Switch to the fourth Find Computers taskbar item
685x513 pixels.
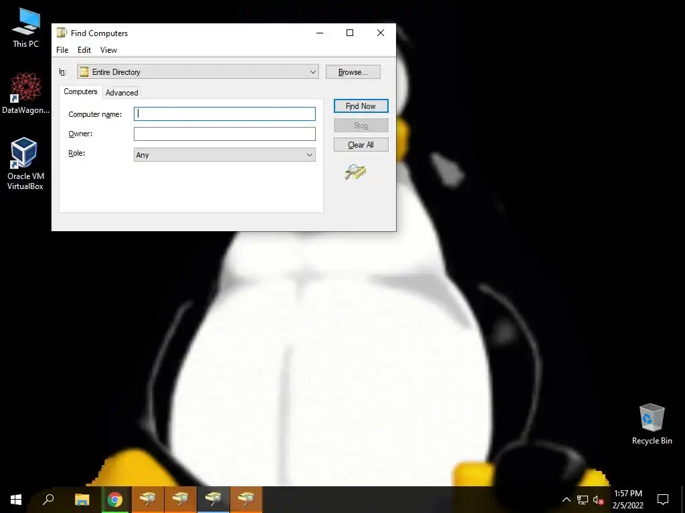246,500
